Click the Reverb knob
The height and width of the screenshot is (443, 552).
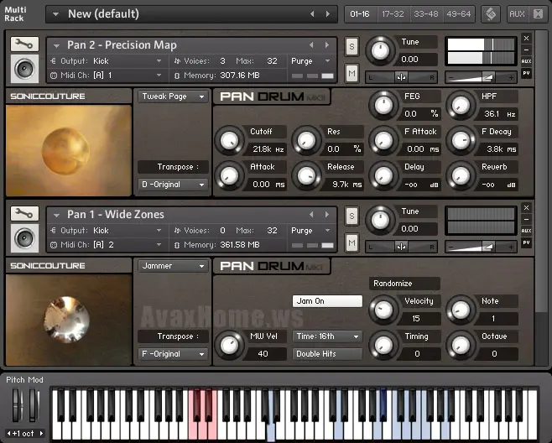tap(461, 175)
